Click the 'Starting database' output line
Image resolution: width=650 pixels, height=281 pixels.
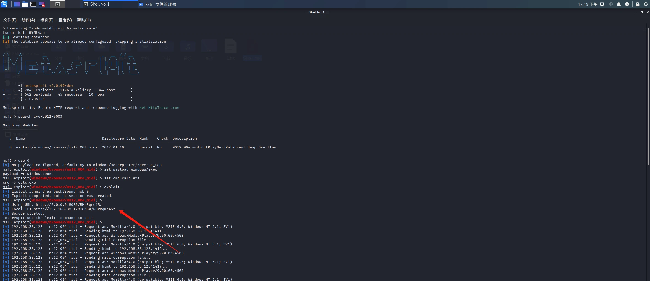click(x=26, y=37)
